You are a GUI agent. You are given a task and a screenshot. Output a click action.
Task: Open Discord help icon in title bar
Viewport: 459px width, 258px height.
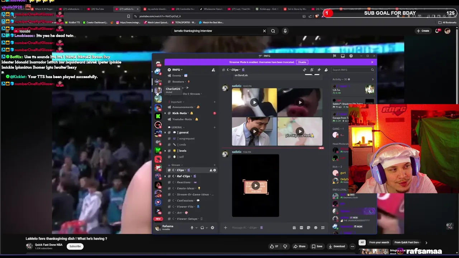point(351,56)
